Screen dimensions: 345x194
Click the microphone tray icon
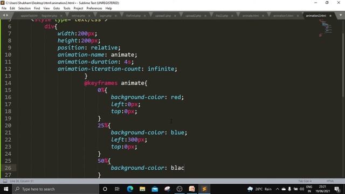click(x=289, y=189)
